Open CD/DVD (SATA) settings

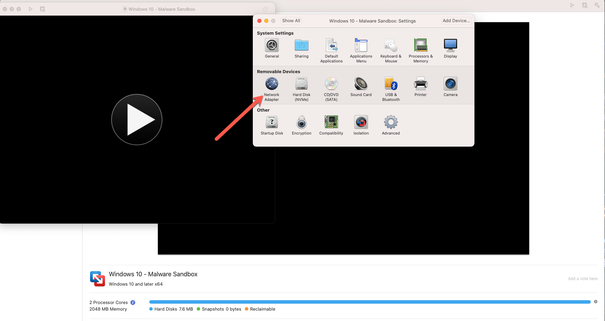coord(331,84)
